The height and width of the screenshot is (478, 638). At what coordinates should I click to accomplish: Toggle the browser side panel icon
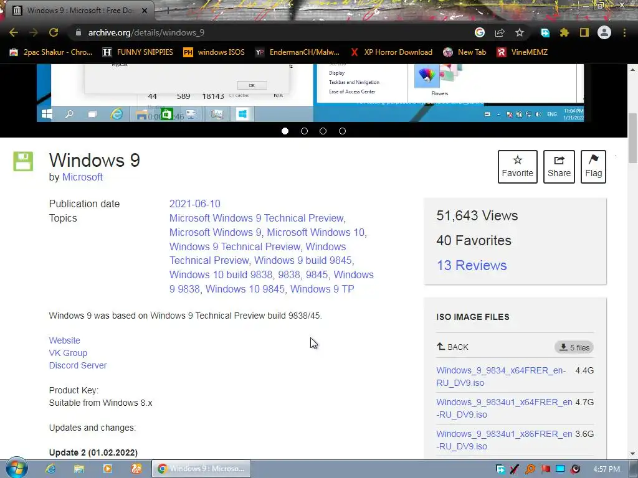point(584,32)
